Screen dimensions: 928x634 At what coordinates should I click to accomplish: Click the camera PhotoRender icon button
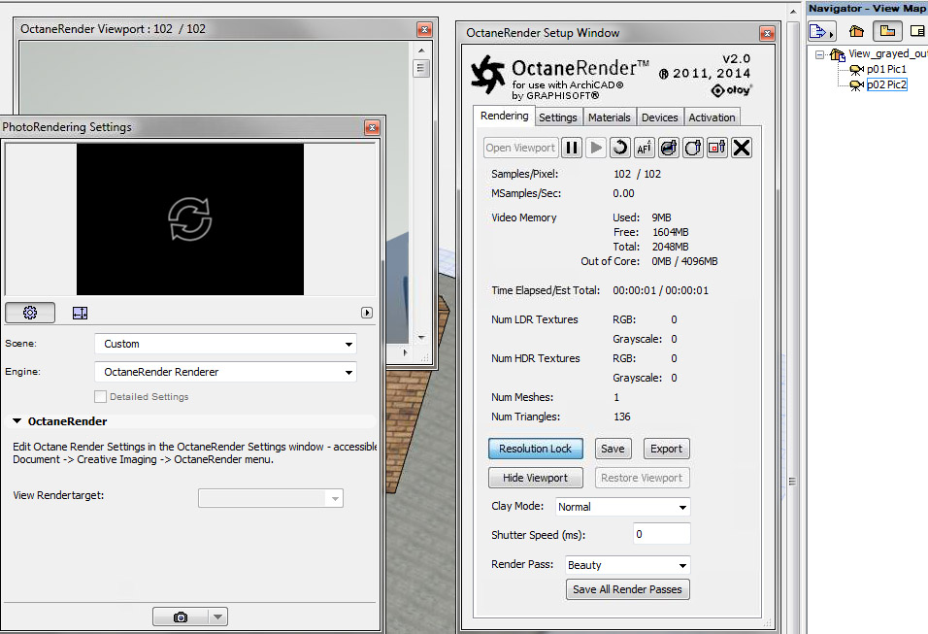pyautogui.click(x=181, y=617)
